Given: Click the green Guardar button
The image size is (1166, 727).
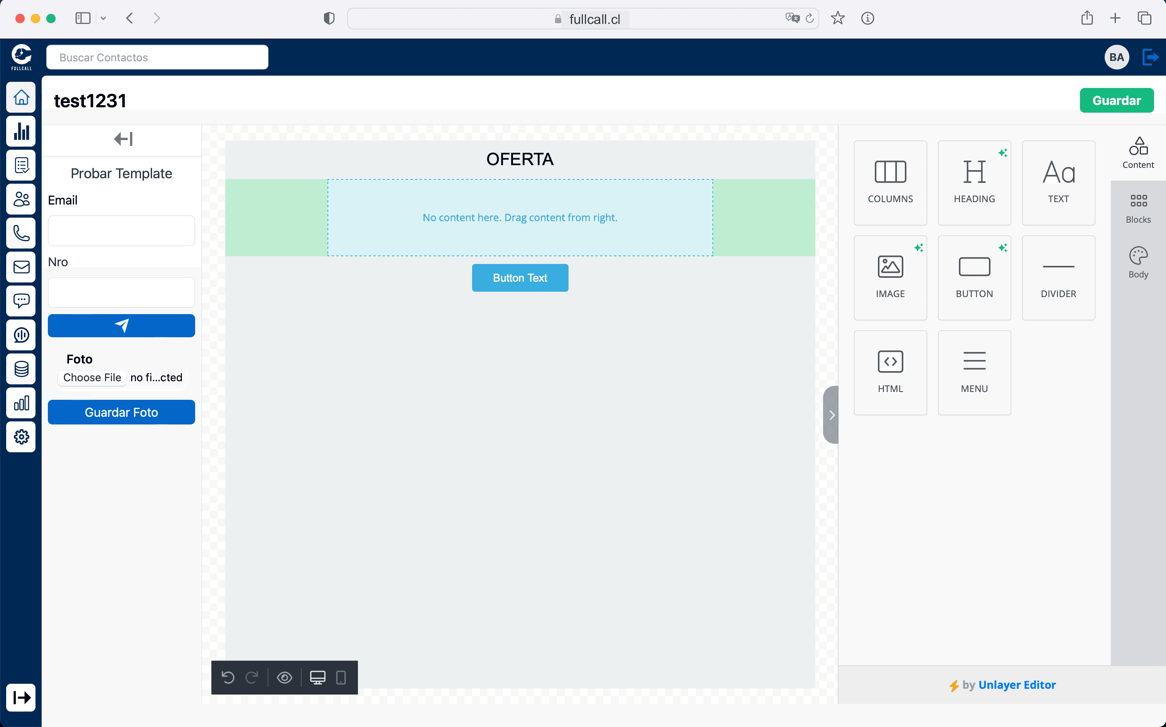Looking at the screenshot, I should point(1116,100).
